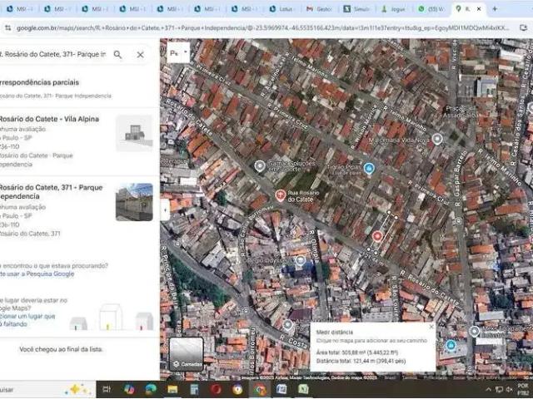Click the red Rua Rosário do Catete pin

tap(280, 195)
